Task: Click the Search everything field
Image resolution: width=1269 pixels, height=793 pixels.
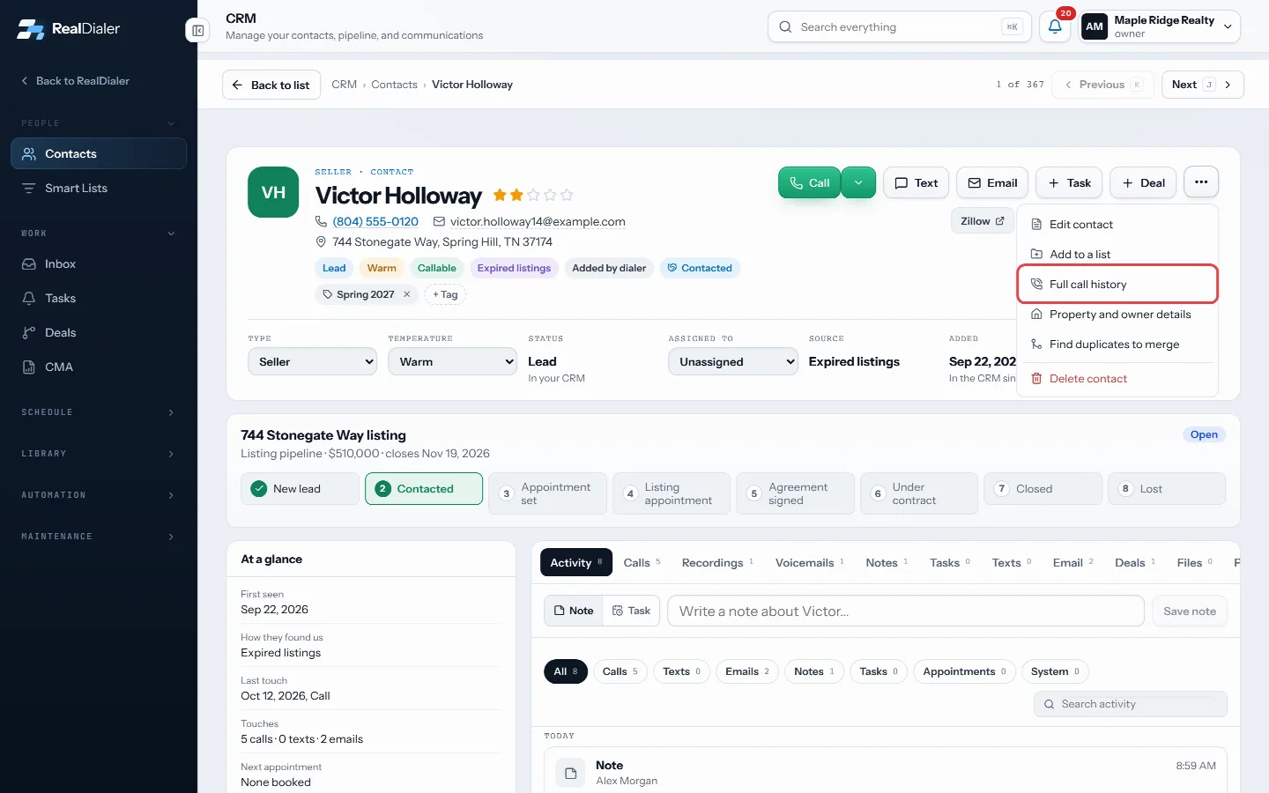Action: click(x=899, y=26)
